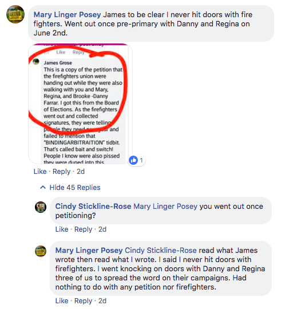The image size is (293, 309).
Task: Reply to Cindy Stickline-Rose's comment
Action: point(83,229)
